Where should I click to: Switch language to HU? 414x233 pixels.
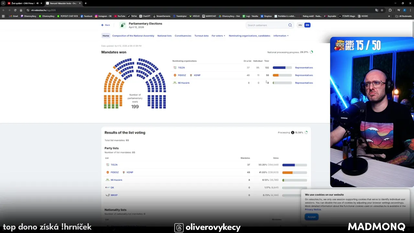(x=300, y=25)
